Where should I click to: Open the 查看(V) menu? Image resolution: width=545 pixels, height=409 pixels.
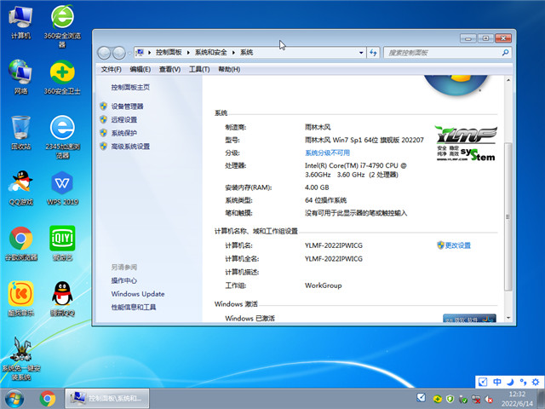coord(169,69)
